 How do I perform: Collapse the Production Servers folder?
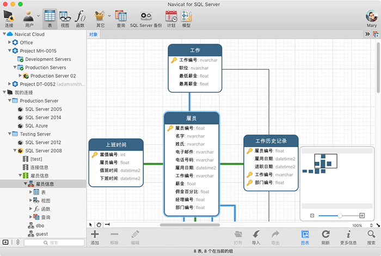15,67
